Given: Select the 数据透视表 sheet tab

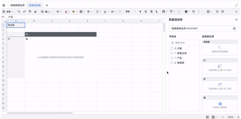Looking at the screenshot, I should click(35, 5).
